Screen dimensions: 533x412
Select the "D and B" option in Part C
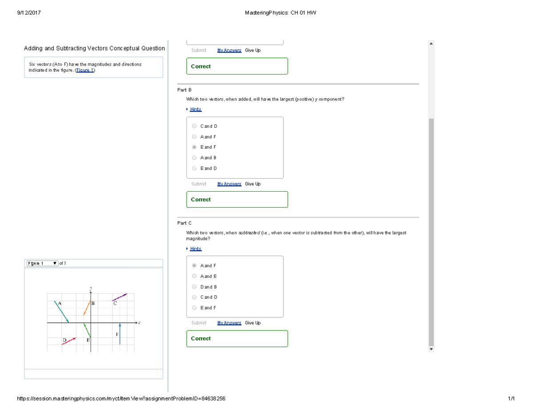(x=194, y=286)
